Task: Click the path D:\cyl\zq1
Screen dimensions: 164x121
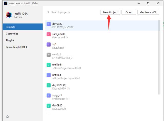Action: 58,48
